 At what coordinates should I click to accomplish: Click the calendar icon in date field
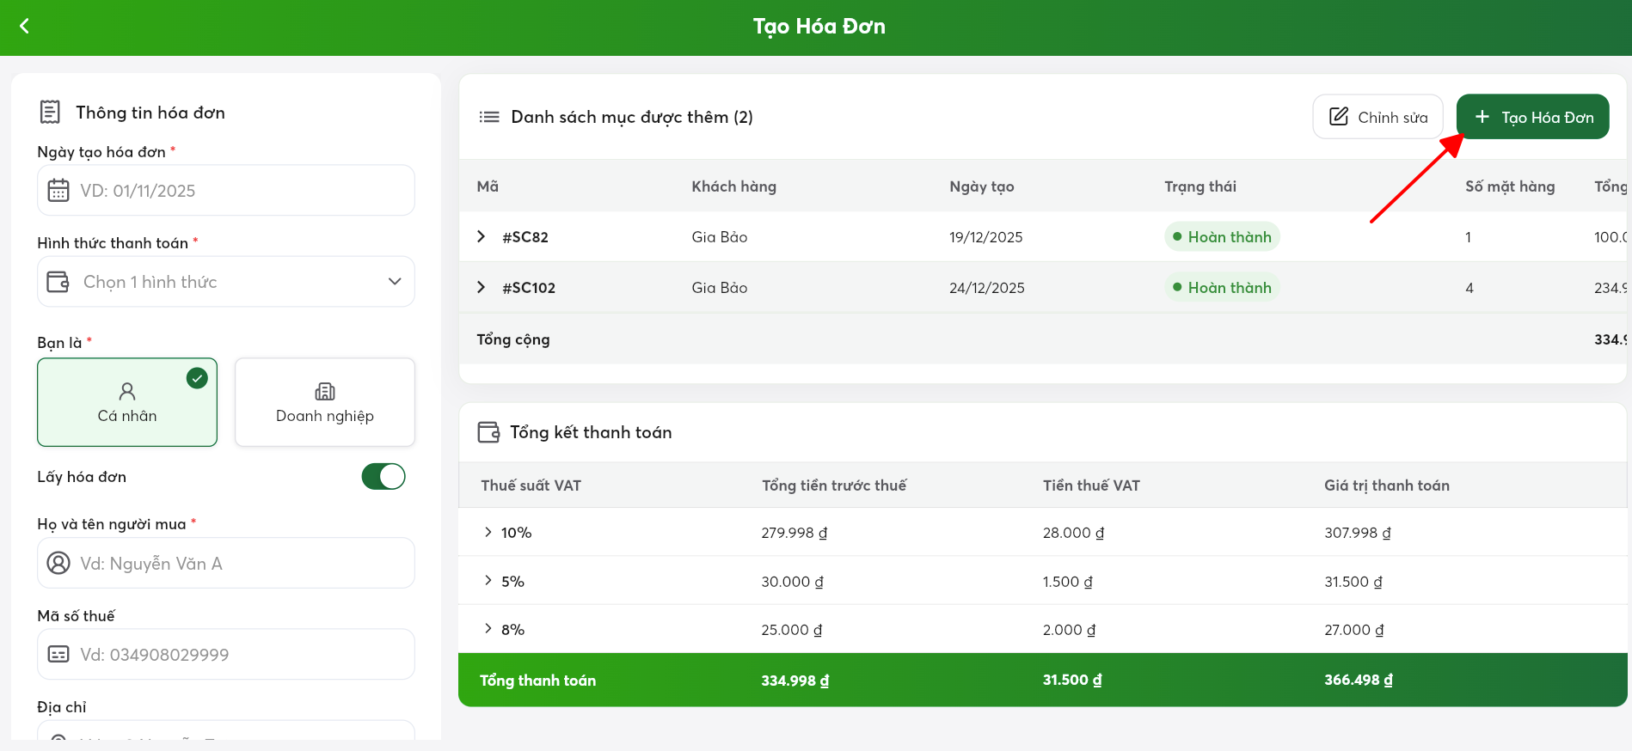point(58,190)
